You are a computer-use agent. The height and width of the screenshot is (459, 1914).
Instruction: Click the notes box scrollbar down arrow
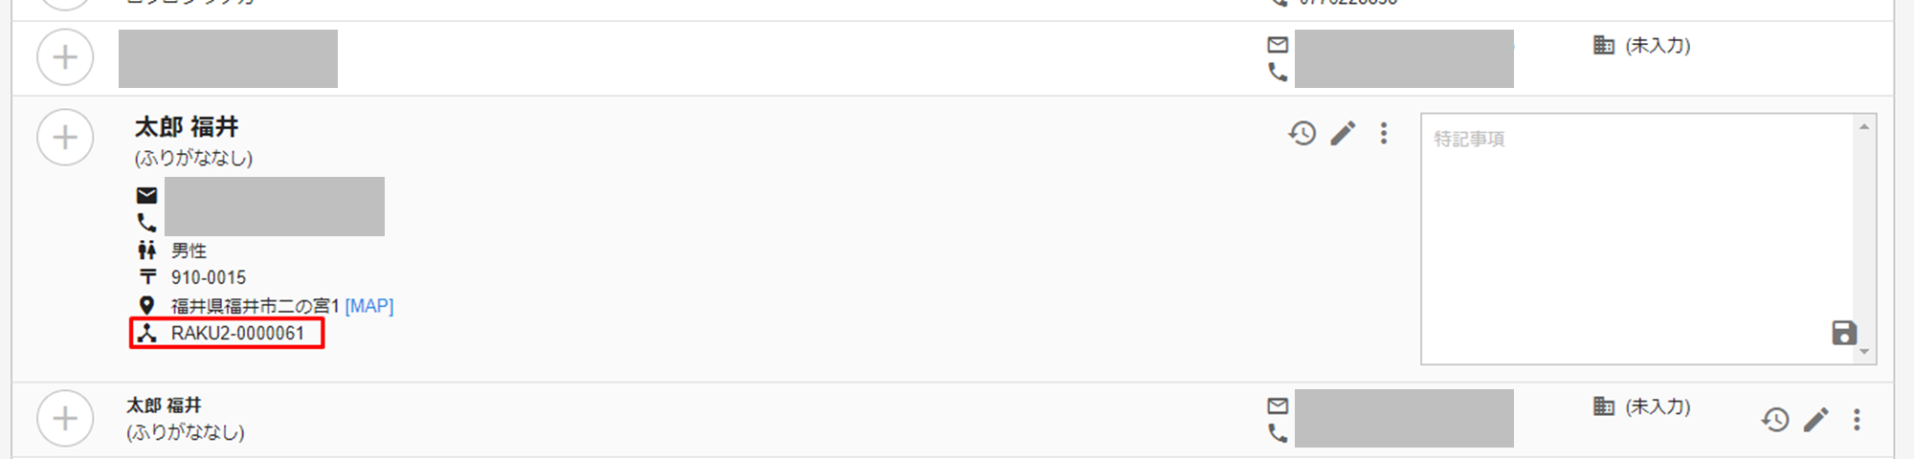click(x=1863, y=352)
